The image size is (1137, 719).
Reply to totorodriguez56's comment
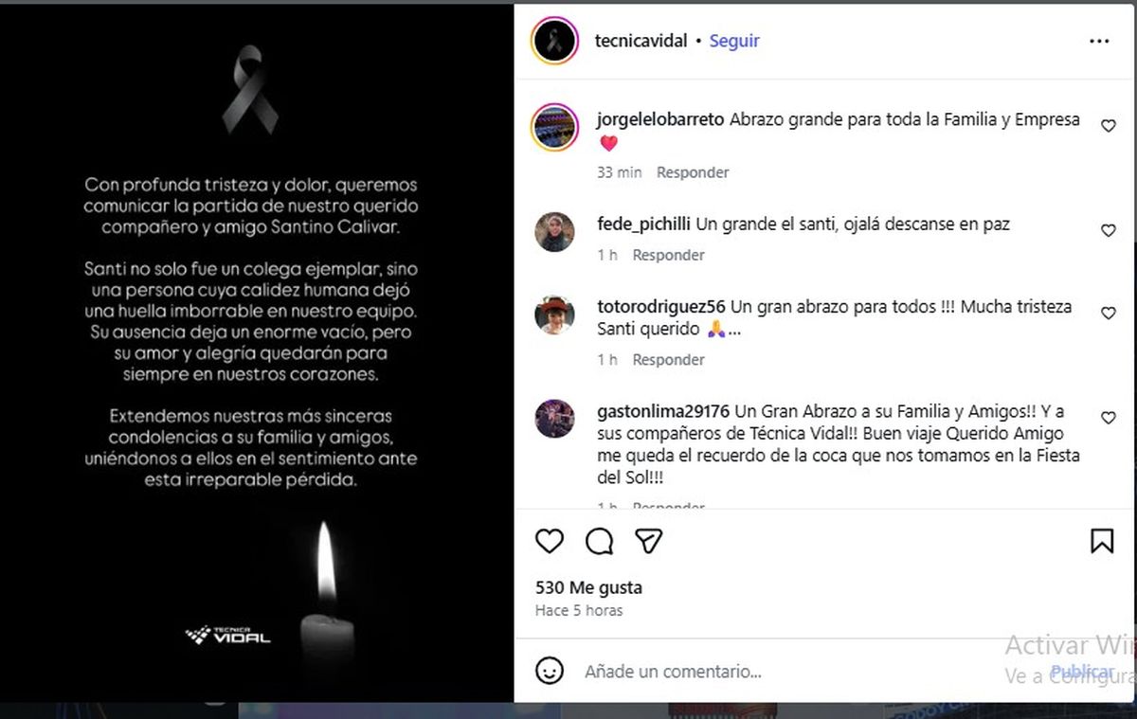pyautogui.click(x=669, y=360)
